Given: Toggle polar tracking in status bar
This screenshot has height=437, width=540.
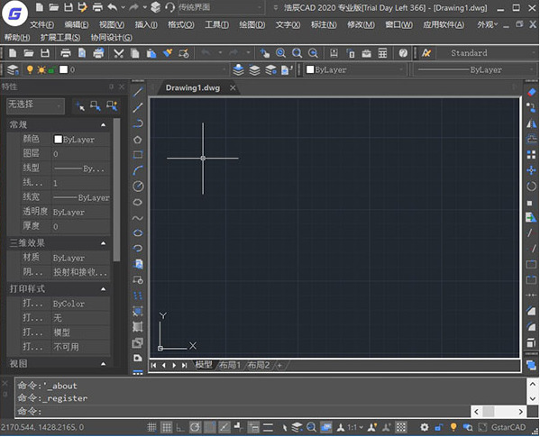Looking at the screenshot, I should pos(195,427).
